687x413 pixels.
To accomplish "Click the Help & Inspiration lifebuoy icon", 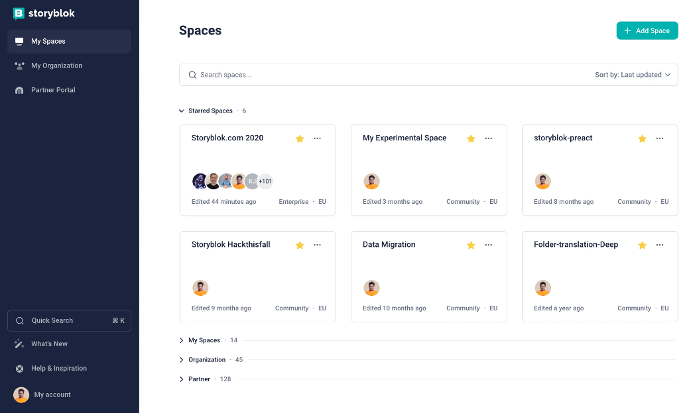I will tap(19, 369).
